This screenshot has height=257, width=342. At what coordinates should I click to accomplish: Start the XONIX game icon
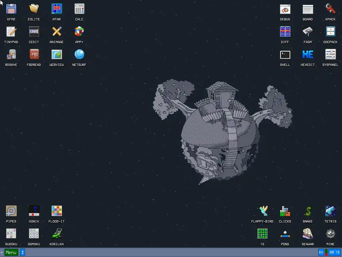click(34, 211)
